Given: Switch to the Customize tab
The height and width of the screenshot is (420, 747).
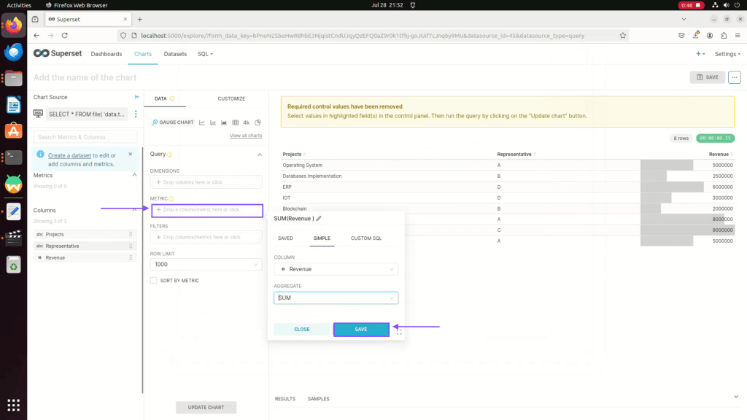Looking at the screenshot, I should [231, 98].
